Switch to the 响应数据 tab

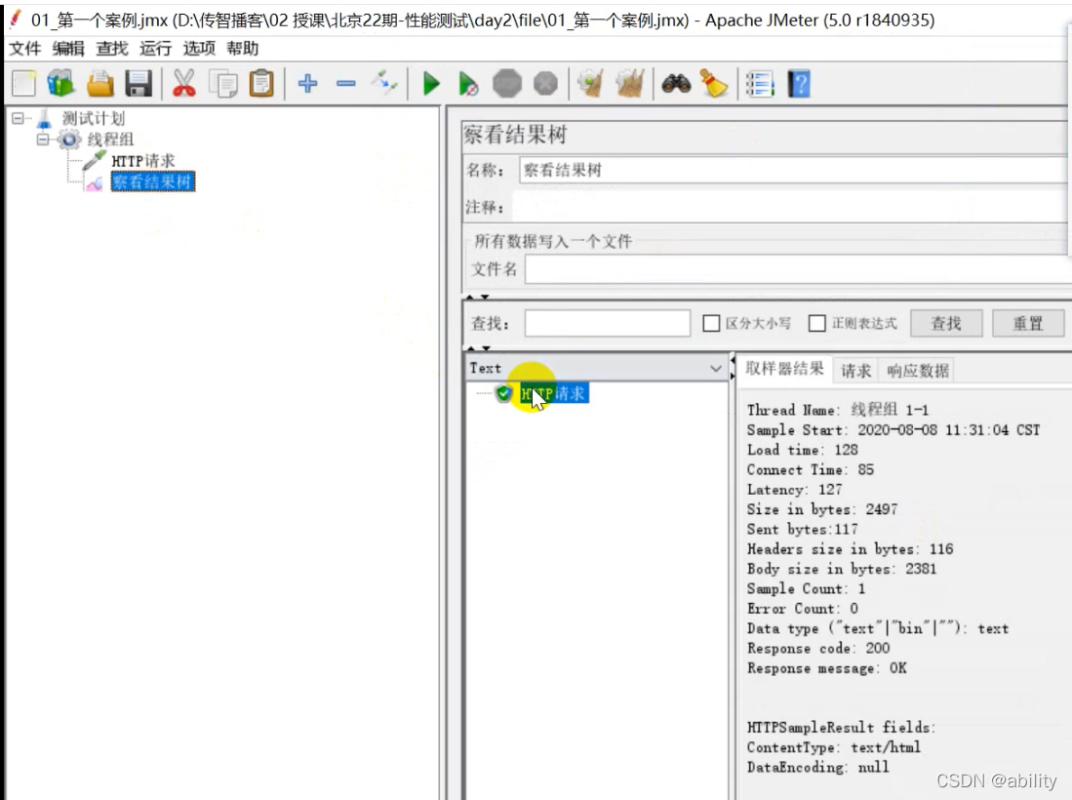tap(918, 371)
